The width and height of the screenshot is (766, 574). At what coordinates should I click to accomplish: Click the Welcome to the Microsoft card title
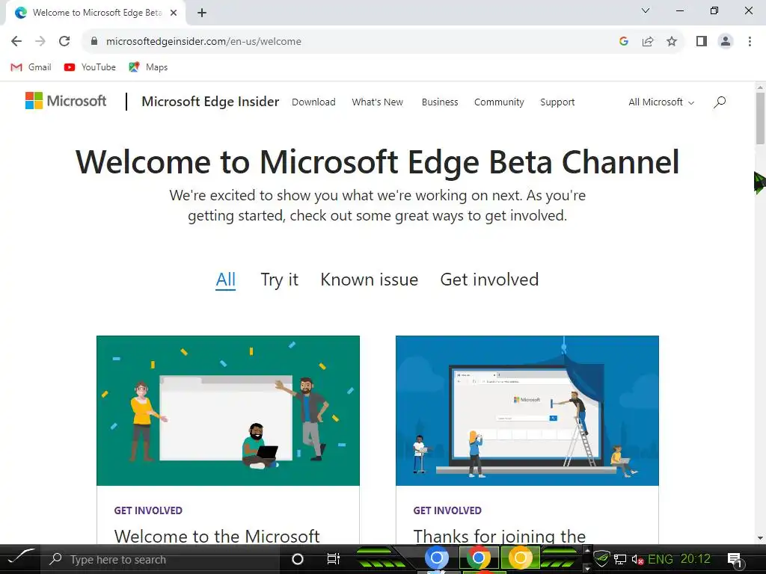pos(217,536)
